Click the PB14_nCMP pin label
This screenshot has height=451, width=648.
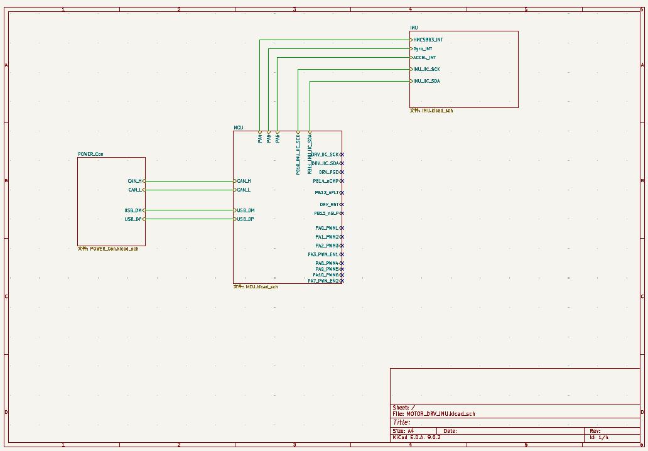point(326,181)
